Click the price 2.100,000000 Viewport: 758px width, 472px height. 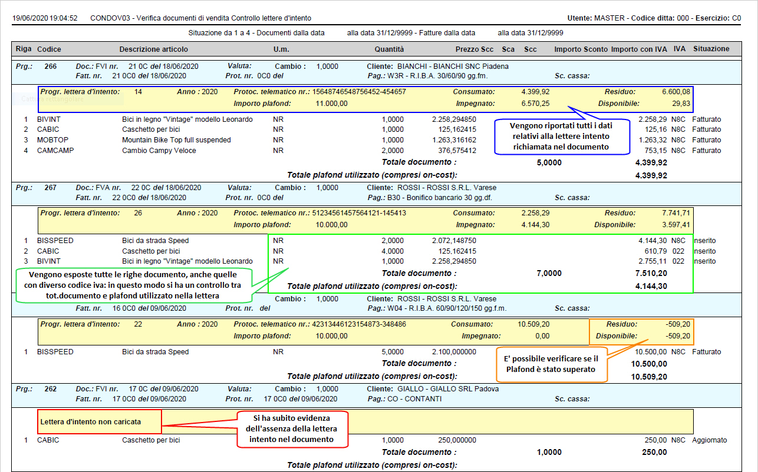tap(454, 352)
